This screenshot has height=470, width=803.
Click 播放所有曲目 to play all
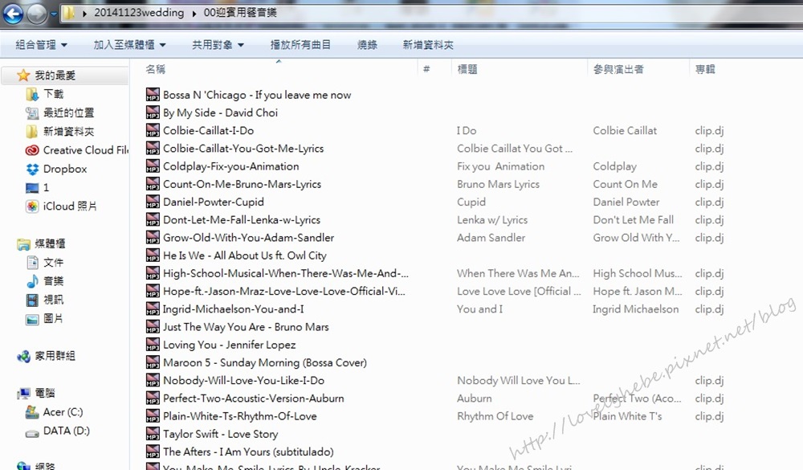pyautogui.click(x=300, y=45)
